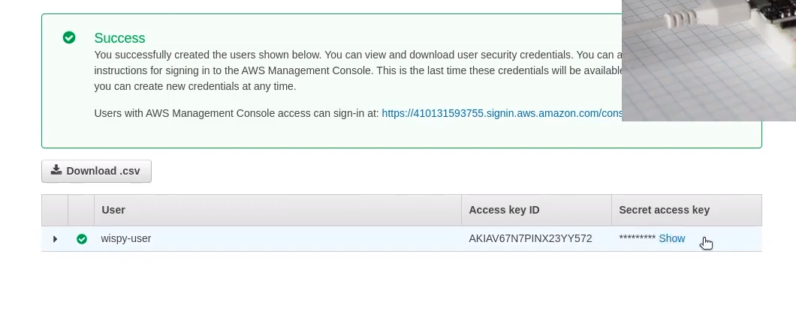Viewport: 796px width, 314px height.
Task: Click the green status check beside wispy-user
Action: click(82, 239)
